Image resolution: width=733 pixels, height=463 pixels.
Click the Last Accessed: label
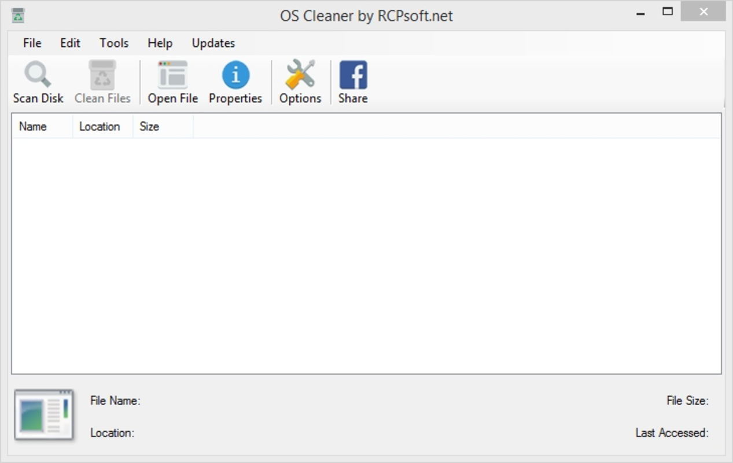pos(672,432)
